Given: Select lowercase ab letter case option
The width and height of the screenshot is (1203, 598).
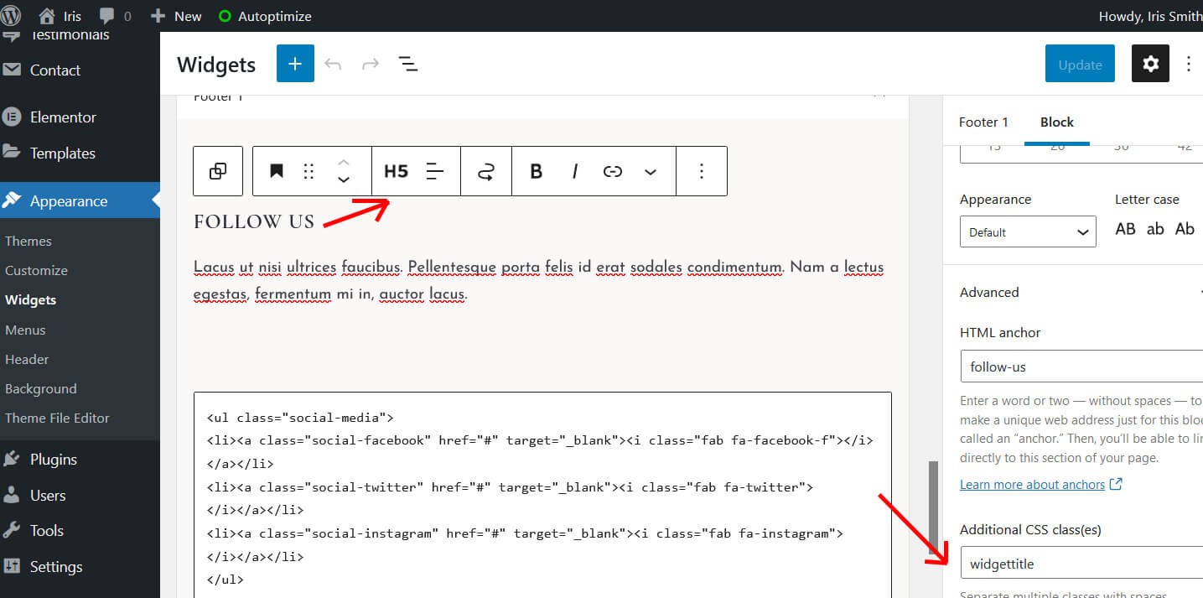Looking at the screenshot, I should tap(1155, 229).
